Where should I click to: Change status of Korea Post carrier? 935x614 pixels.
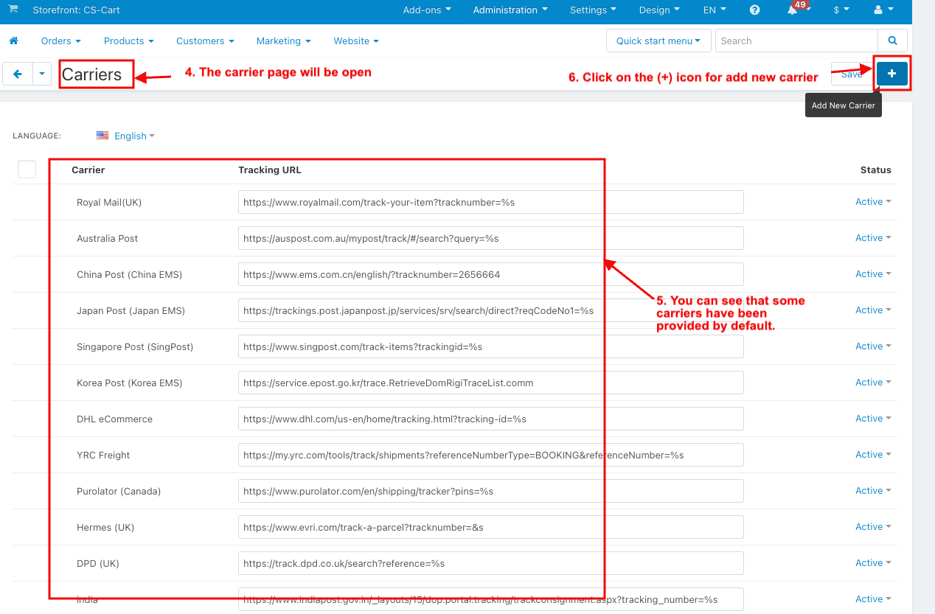point(873,383)
